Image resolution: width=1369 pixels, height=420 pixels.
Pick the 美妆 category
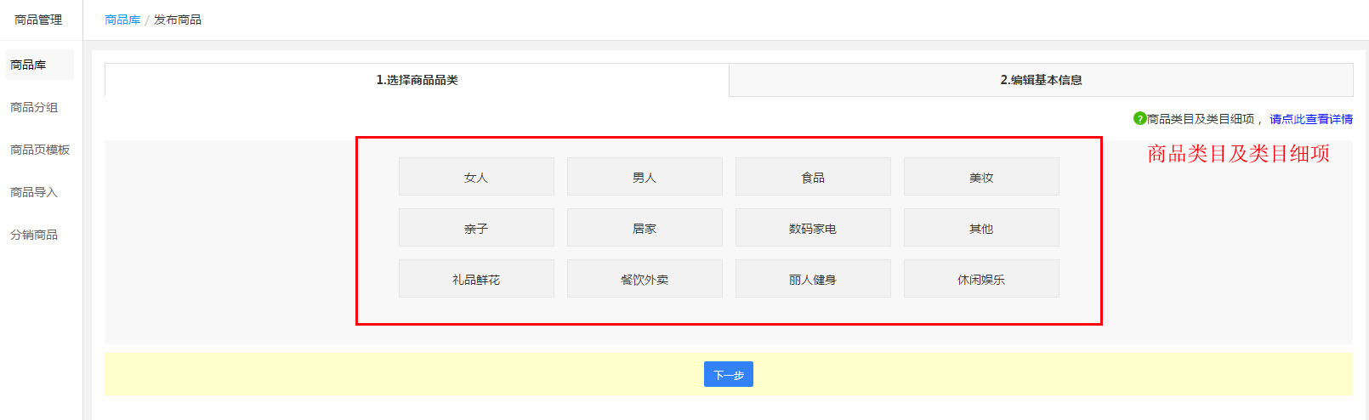(981, 177)
